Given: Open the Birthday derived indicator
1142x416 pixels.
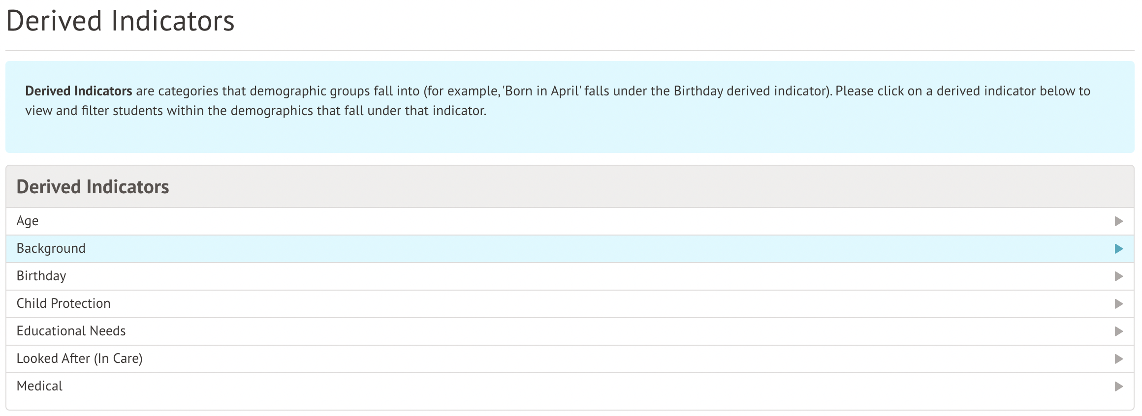Looking at the screenshot, I should pos(41,276).
